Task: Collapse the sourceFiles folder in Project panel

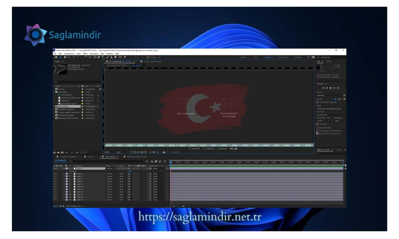Action: (x=54, y=92)
